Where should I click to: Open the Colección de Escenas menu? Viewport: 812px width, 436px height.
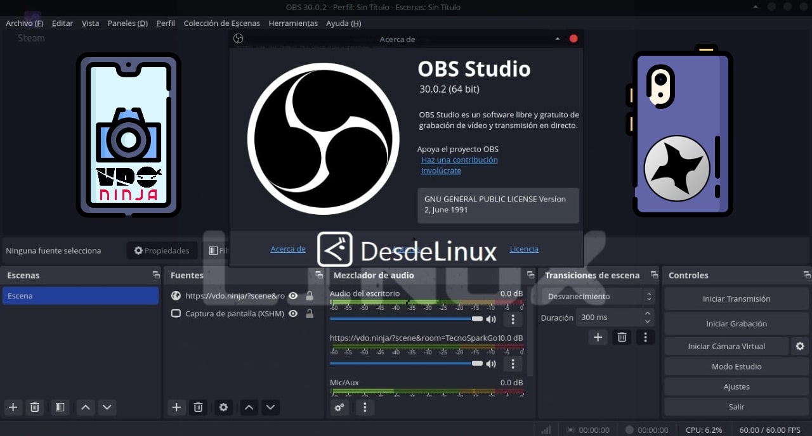coord(221,23)
